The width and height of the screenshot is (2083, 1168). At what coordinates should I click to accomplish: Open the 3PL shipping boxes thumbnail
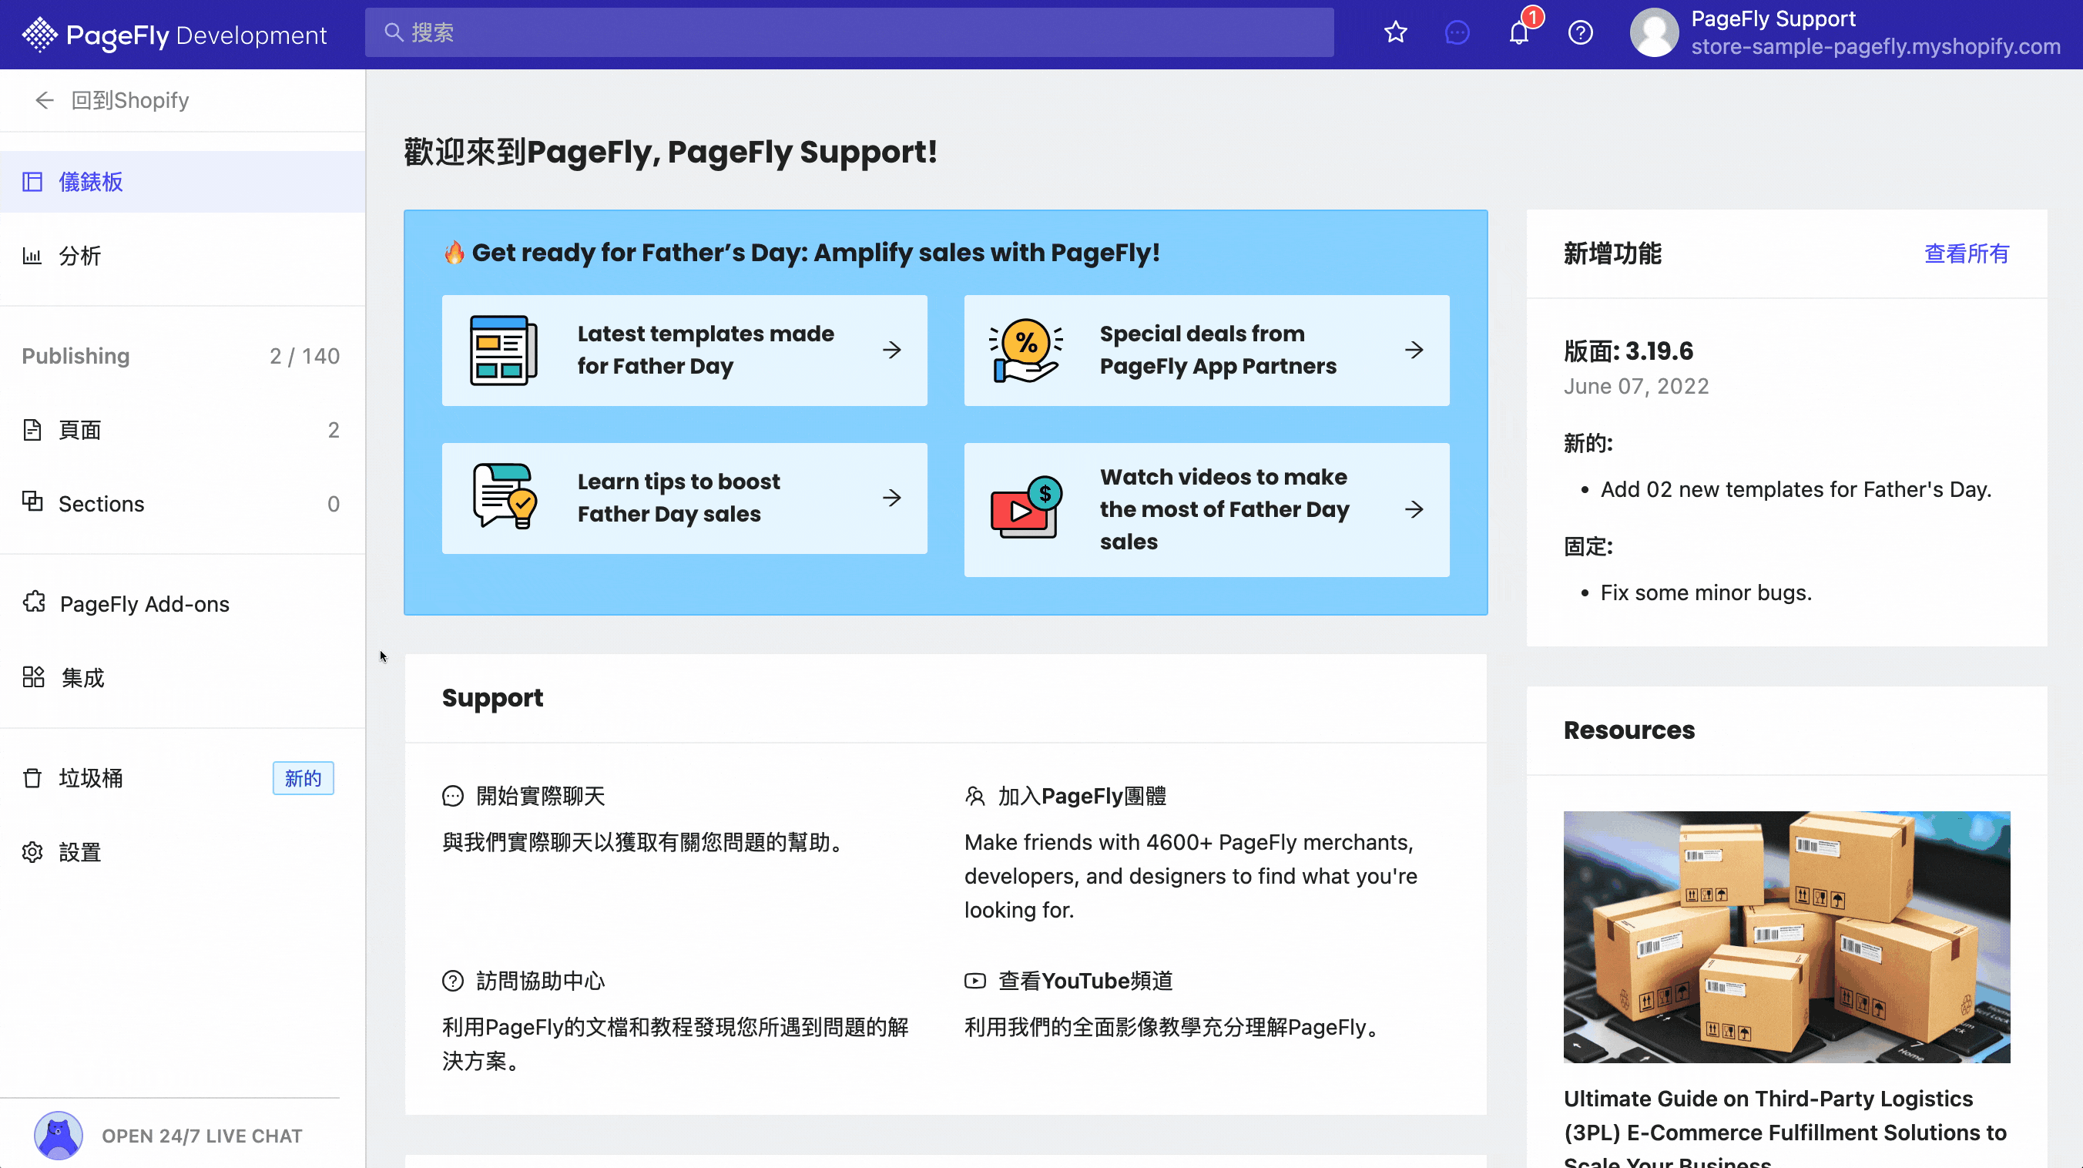click(1786, 937)
